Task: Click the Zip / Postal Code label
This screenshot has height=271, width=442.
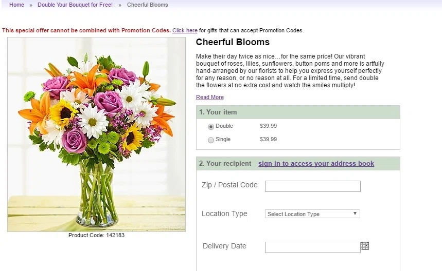Action: pyautogui.click(x=229, y=185)
